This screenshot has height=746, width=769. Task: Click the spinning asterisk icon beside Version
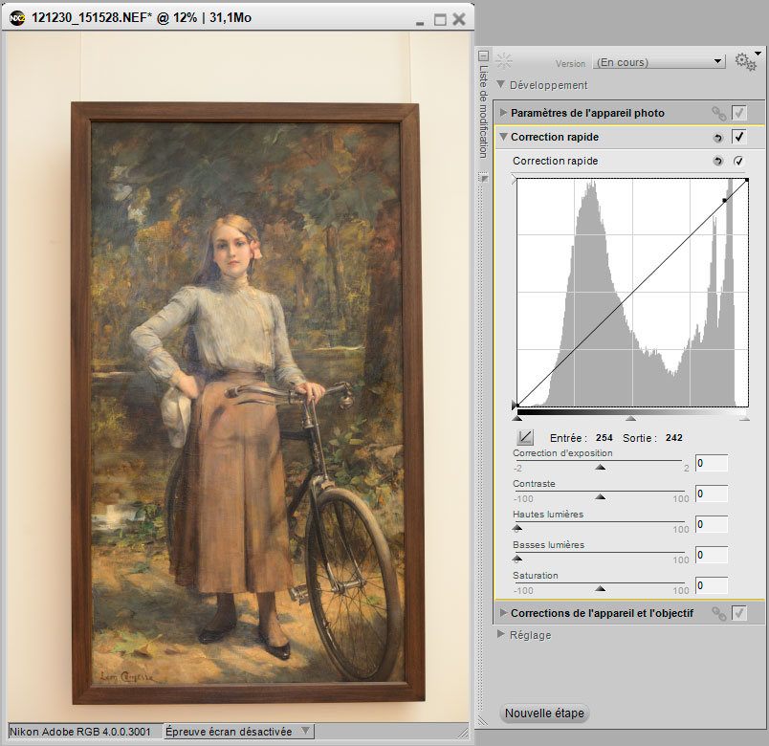point(504,61)
